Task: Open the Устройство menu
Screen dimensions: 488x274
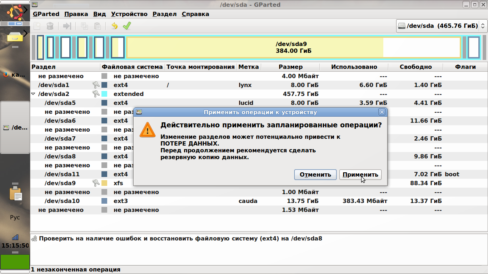Action: pyautogui.click(x=129, y=14)
